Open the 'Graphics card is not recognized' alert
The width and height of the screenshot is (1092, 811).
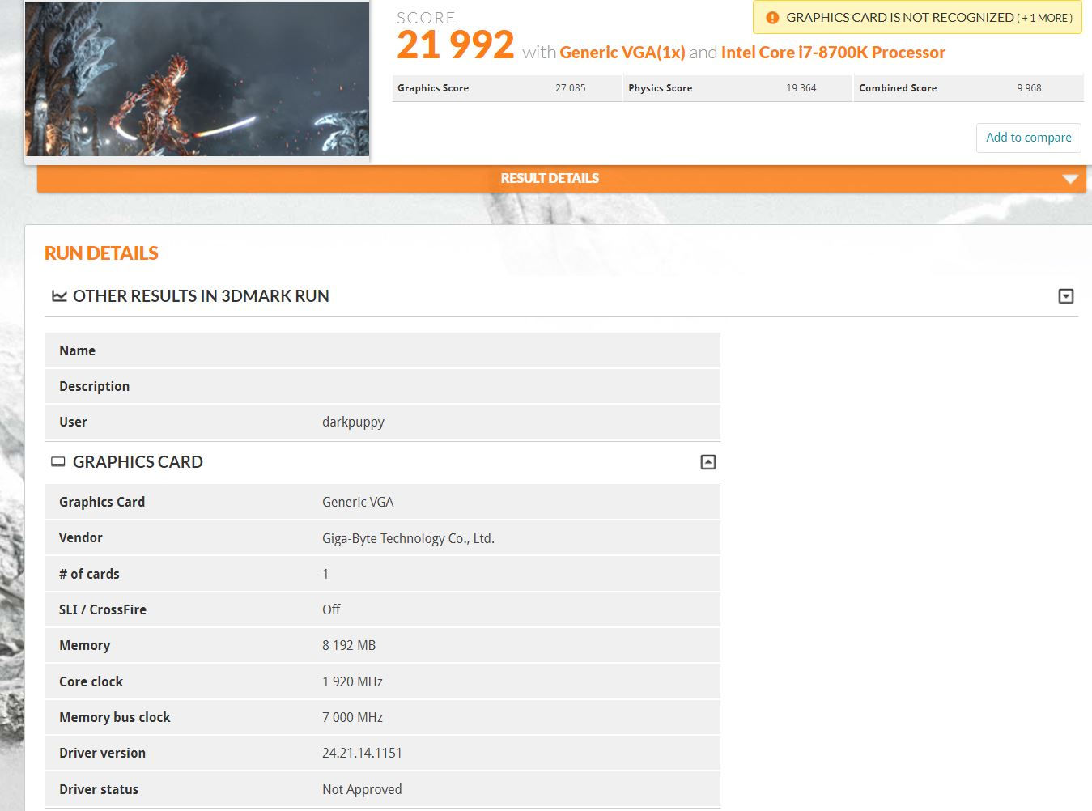click(917, 18)
